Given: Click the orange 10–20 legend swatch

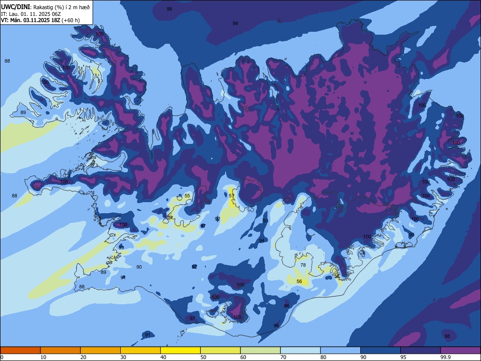Looking at the screenshot, I should point(61,350).
